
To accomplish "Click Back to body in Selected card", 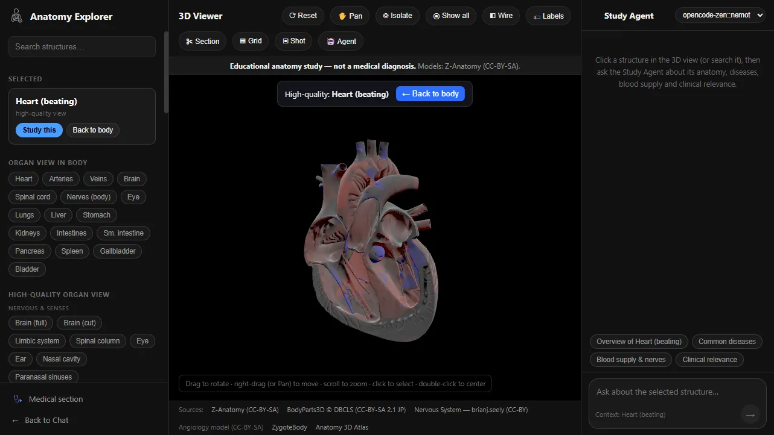I will (x=93, y=130).
